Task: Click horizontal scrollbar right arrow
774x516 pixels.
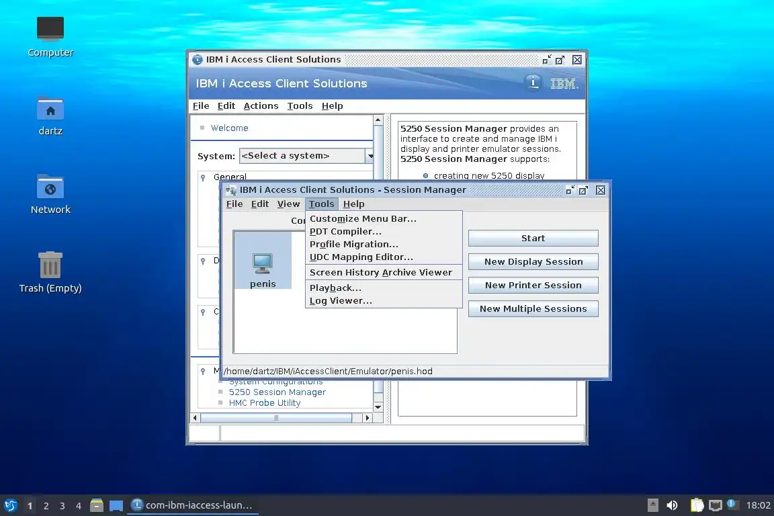Action: tap(367, 418)
